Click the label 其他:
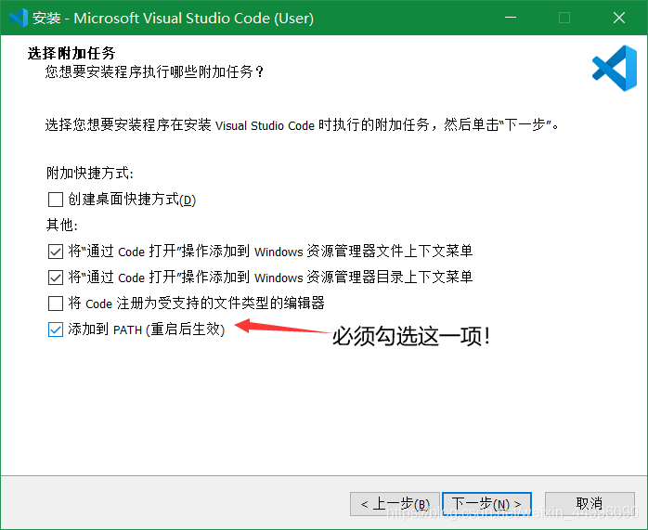648x530 pixels. tap(62, 226)
